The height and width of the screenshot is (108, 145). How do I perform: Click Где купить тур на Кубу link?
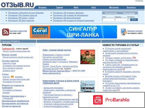(x=53, y=57)
